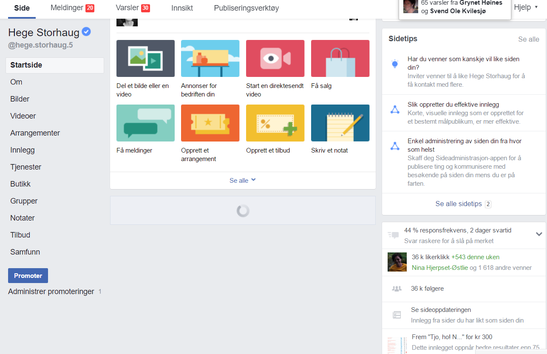Open the 'Annonser for bedriften din' tile
This screenshot has width=547, height=354.
point(210,58)
